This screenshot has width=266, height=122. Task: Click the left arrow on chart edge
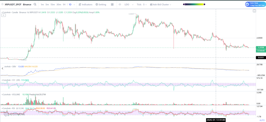(x=3, y=68)
